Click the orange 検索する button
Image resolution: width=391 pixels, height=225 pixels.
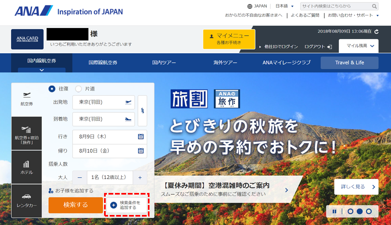[x=76, y=205]
